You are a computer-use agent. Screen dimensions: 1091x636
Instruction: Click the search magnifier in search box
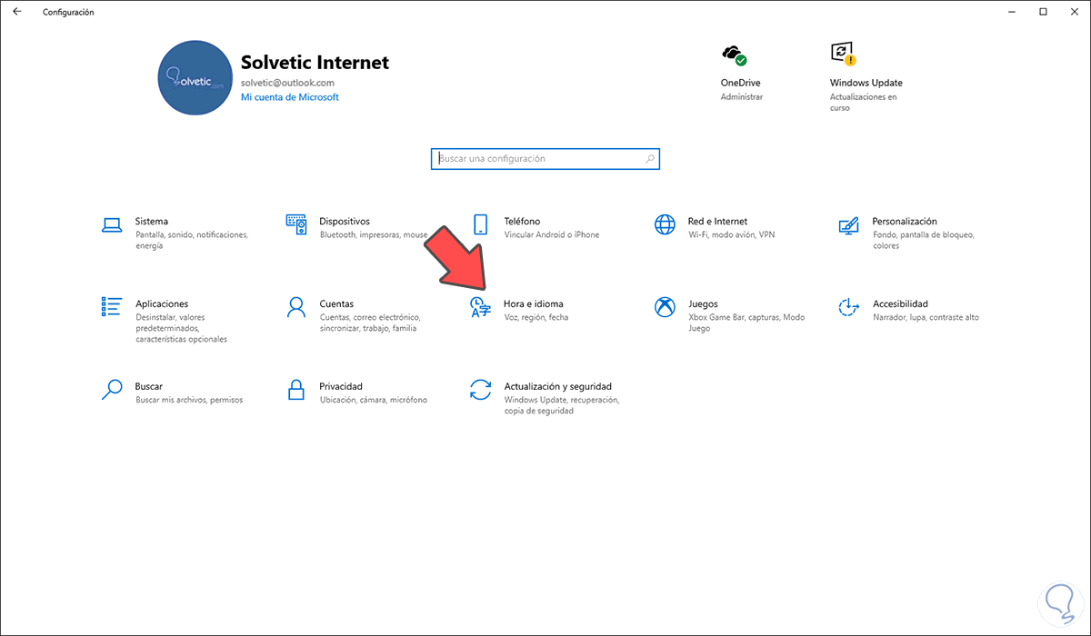coord(649,159)
